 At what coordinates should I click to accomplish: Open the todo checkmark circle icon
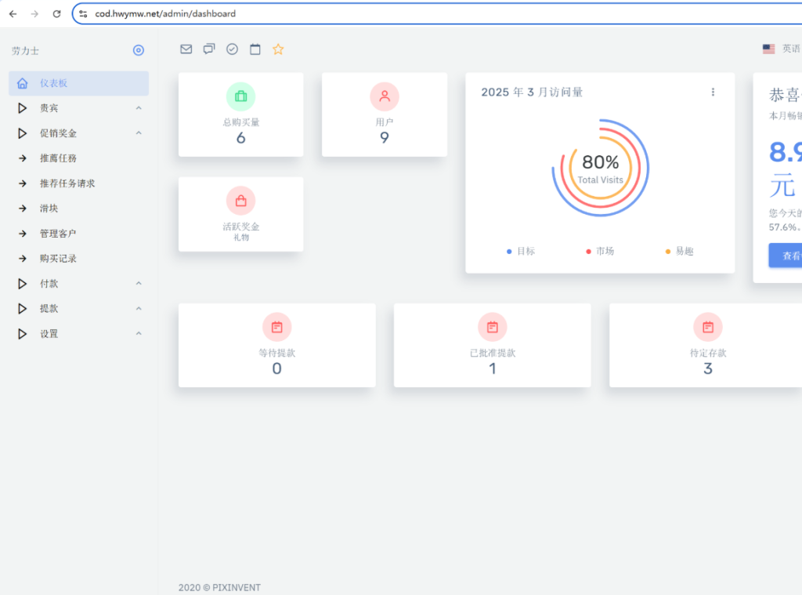[232, 49]
